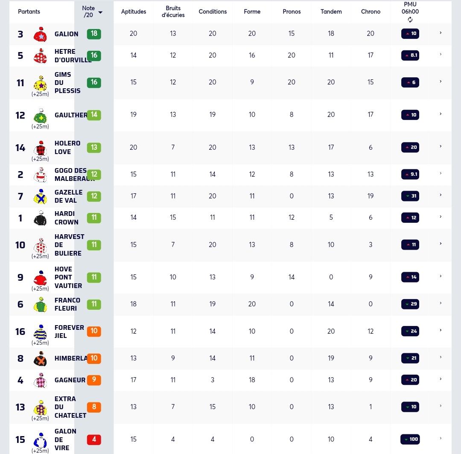Expand GALON DE VIRE row chevron
The width and height of the screenshot is (461, 454).
(441, 438)
